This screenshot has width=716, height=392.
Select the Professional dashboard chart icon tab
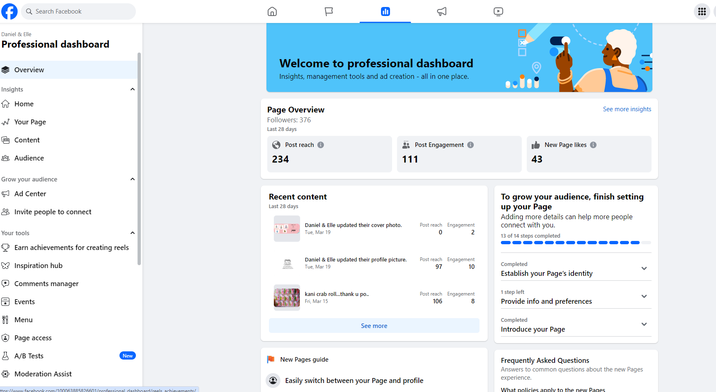(x=385, y=11)
